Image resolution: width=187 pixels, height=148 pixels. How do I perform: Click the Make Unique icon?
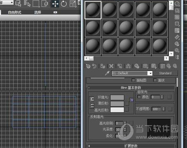click(128, 66)
